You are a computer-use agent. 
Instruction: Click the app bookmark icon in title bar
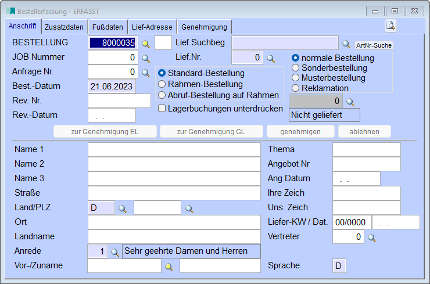10,11
